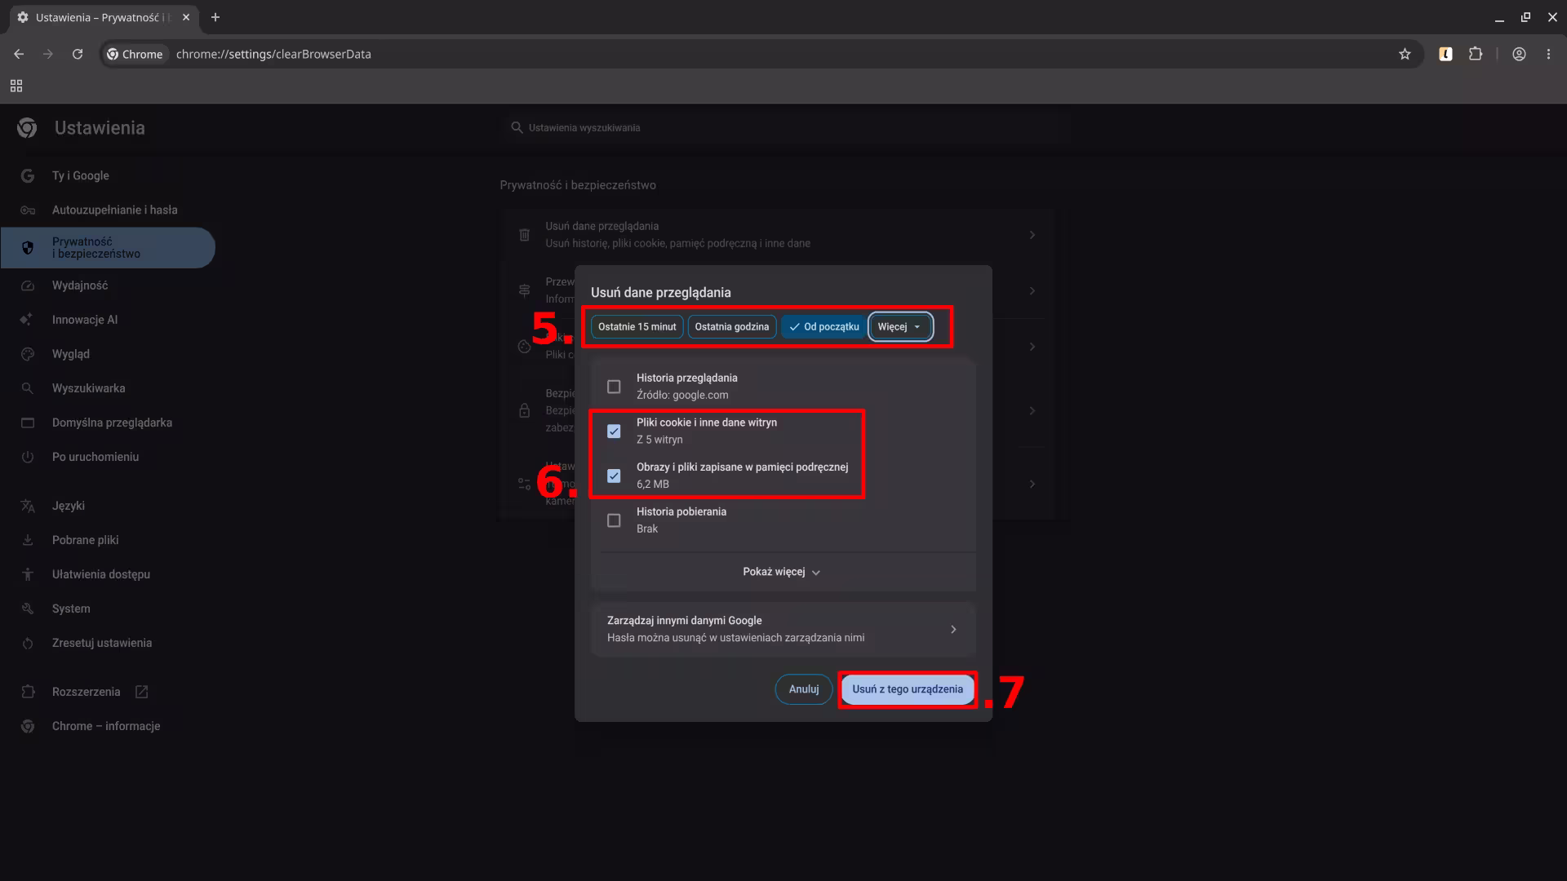Select the Ostatnia godzina time range
The width and height of the screenshot is (1567, 881).
tap(731, 327)
